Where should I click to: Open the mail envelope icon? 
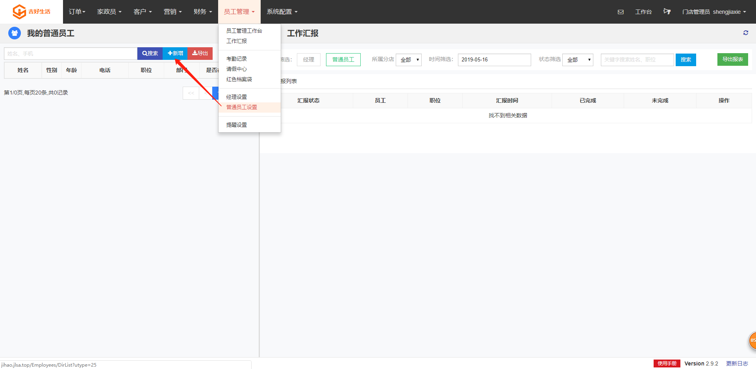[621, 12]
